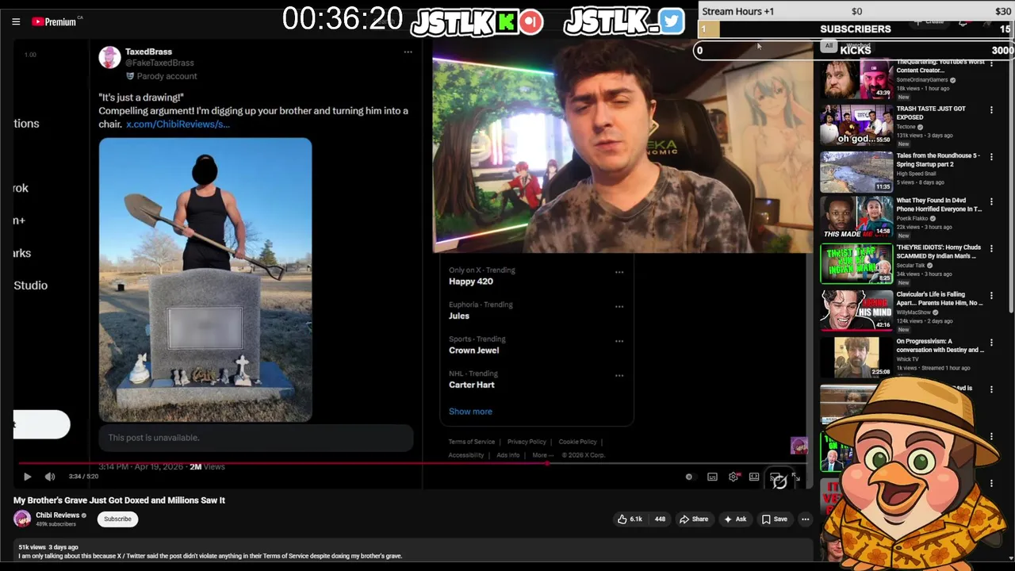Dislike the video showing 448
1015x571 pixels.
tap(660, 519)
